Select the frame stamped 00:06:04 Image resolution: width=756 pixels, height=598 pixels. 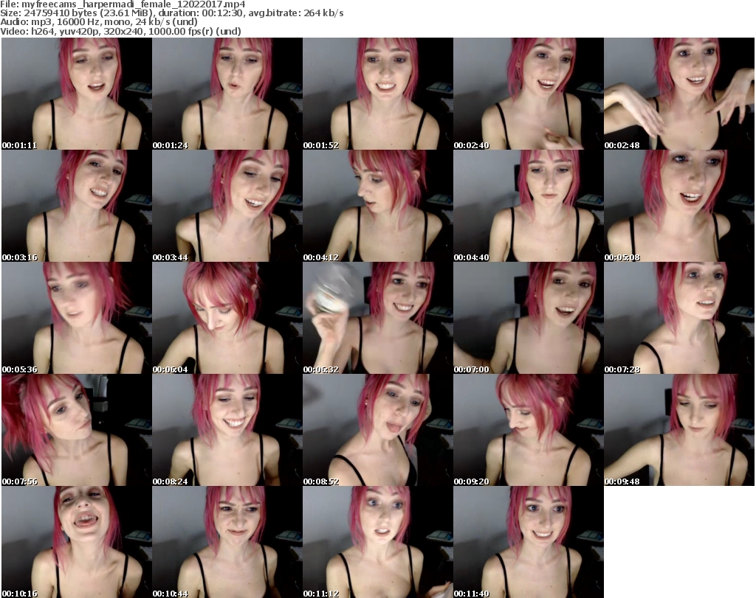tap(227, 318)
